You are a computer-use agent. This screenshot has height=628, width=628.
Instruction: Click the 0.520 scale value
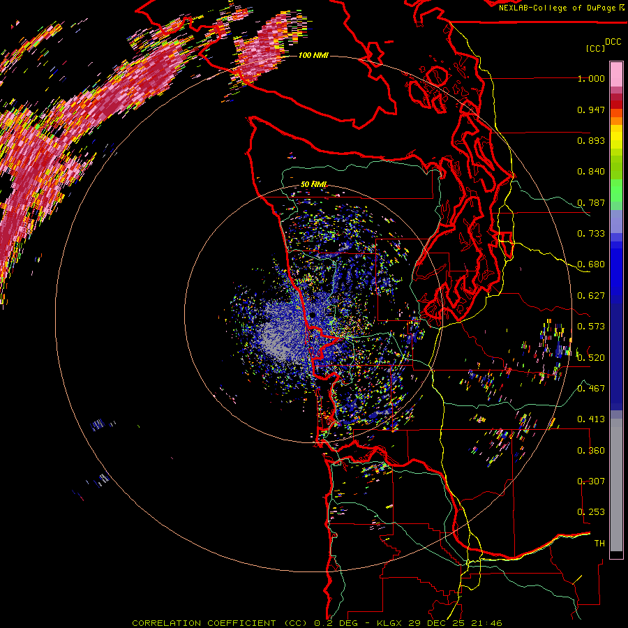[591, 357]
